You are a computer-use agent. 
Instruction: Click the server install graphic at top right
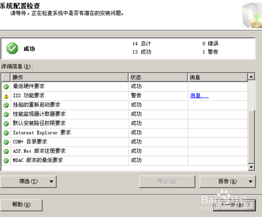coord(252,16)
